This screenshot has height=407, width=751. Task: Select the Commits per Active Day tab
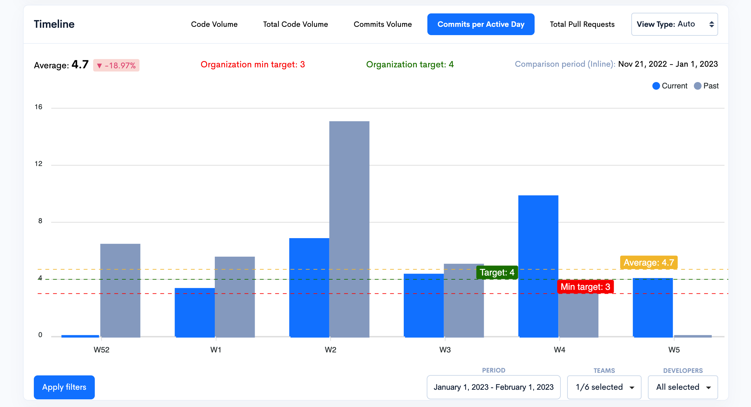pyautogui.click(x=481, y=24)
